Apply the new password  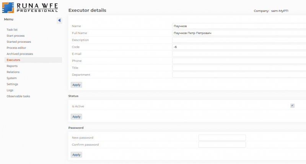[x=76, y=155]
